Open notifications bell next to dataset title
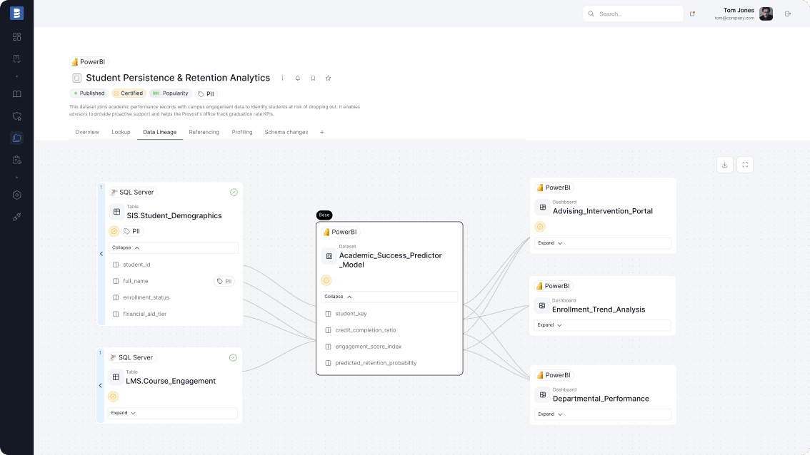Viewport: 810px width, 455px height. click(298, 78)
